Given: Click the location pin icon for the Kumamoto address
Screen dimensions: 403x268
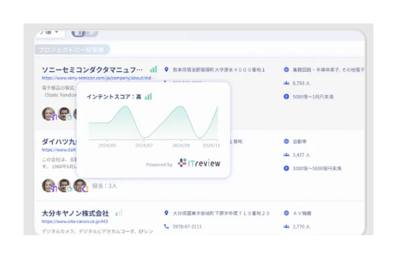Looking at the screenshot, I should tap(167, 69).
